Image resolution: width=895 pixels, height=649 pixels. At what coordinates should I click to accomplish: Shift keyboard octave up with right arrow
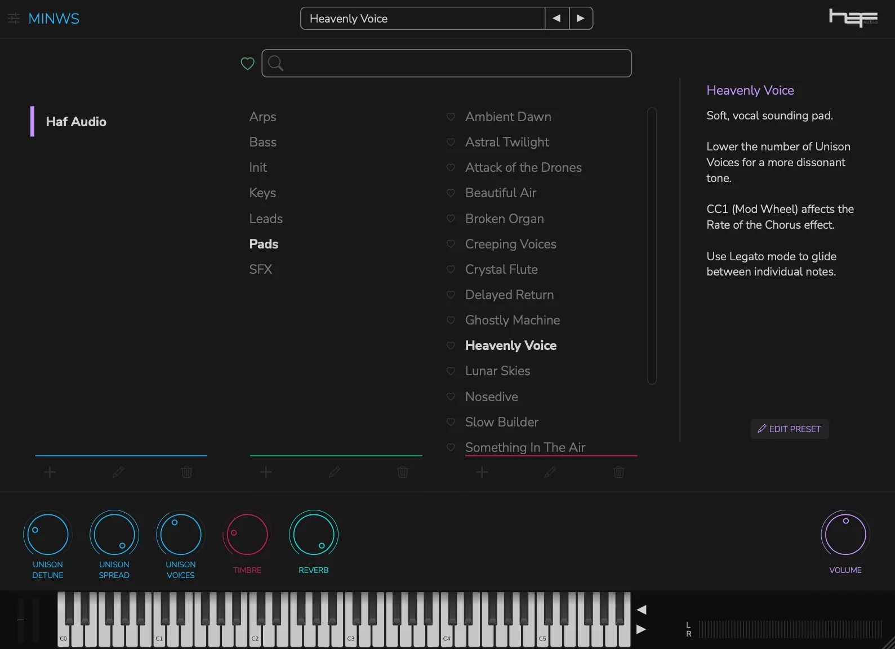pyautogui.click(x=641, y=629)
